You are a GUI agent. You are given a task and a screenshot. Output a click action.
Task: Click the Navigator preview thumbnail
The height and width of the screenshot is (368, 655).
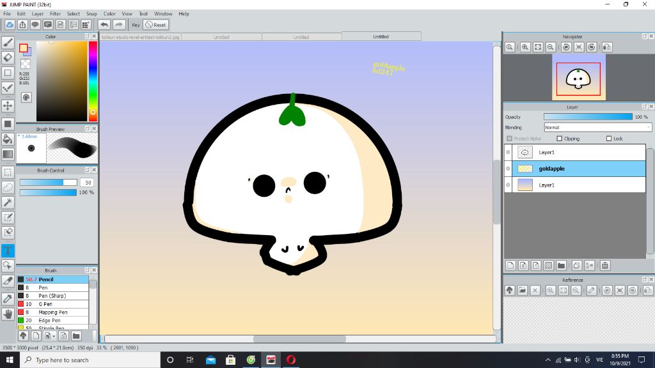pyautogui.click(x=578, y=77)
